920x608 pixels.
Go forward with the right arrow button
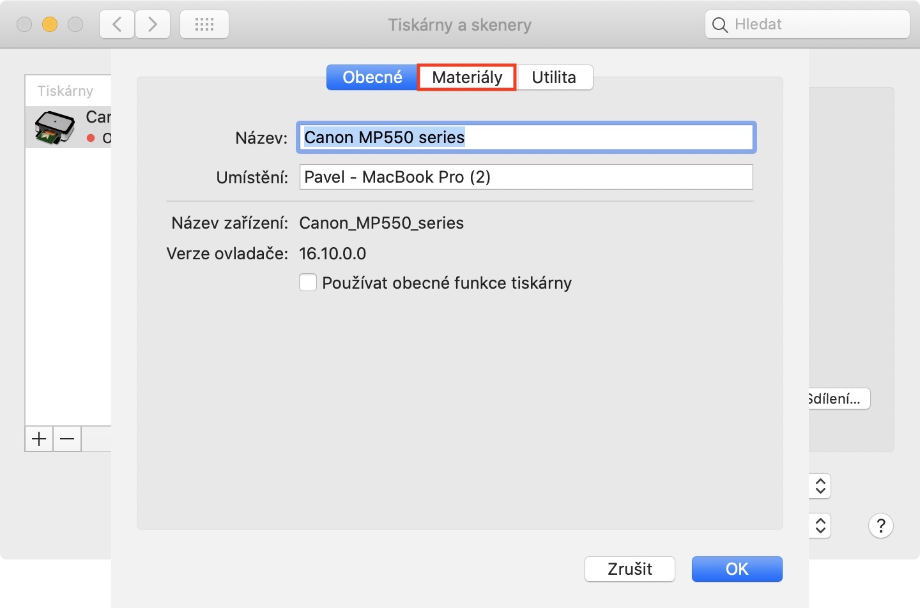153,25
